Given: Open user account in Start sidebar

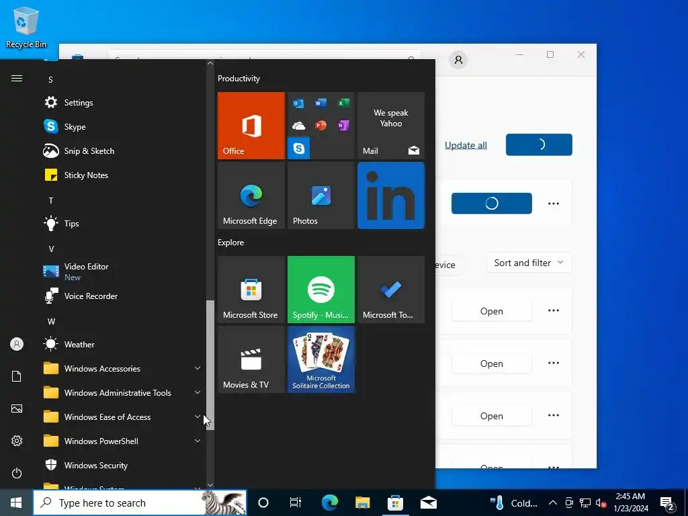Looking at the screenshot, I should click(17, 344).
